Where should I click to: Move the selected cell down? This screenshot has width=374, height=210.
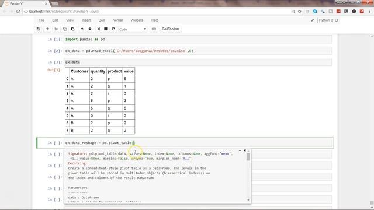coord(90,29)
